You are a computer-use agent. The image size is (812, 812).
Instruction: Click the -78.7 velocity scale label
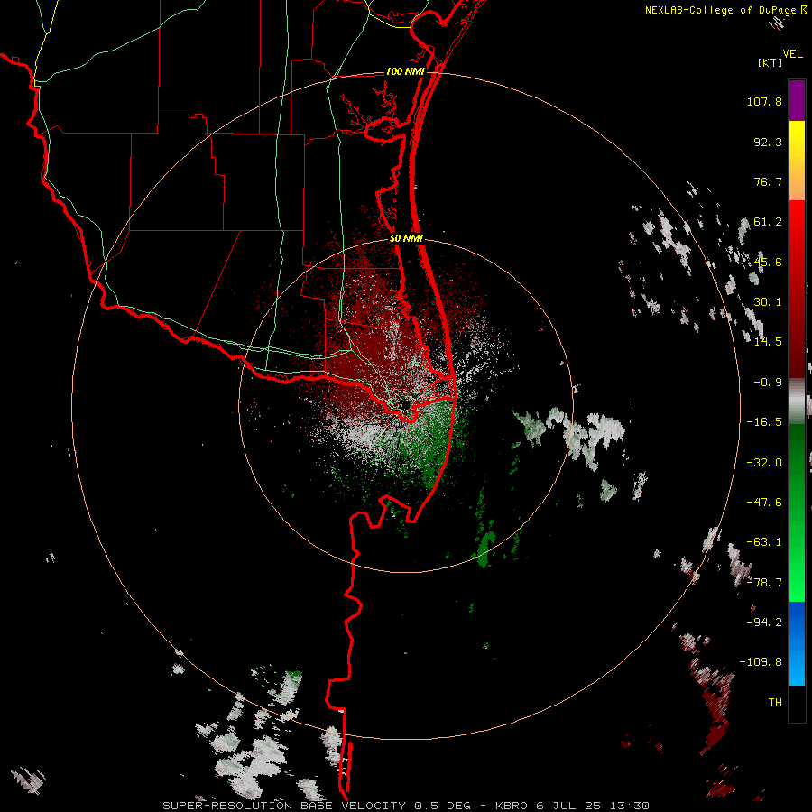[764, 583]
